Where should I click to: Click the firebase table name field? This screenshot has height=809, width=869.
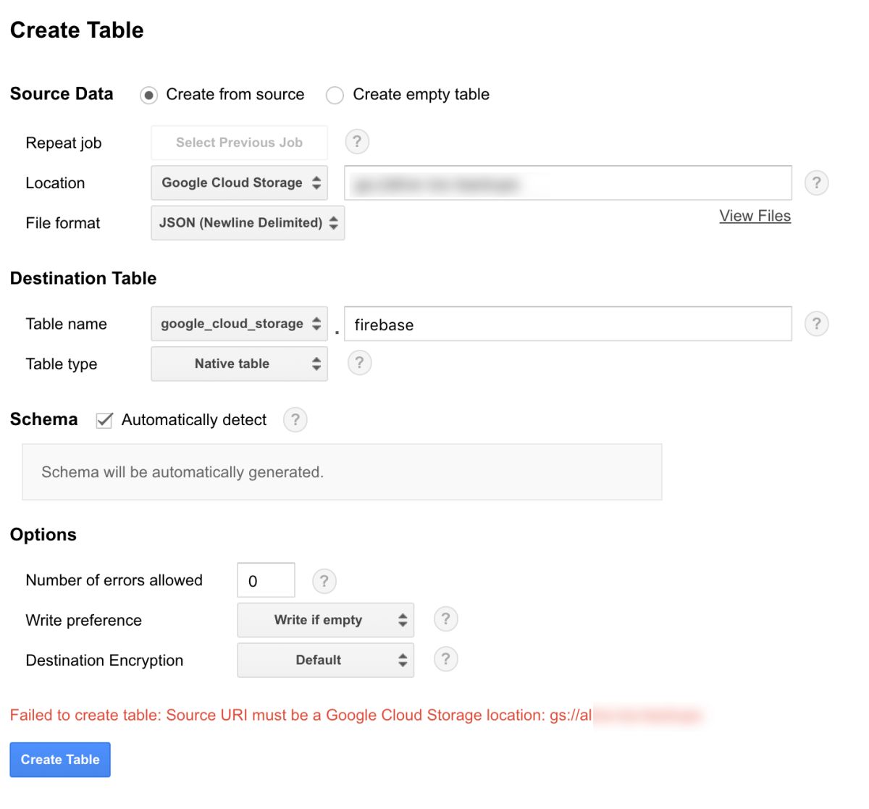[567, 324]
